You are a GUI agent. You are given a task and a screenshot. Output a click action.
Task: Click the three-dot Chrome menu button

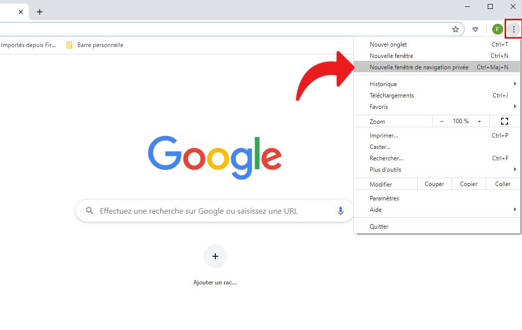point(514,30)
